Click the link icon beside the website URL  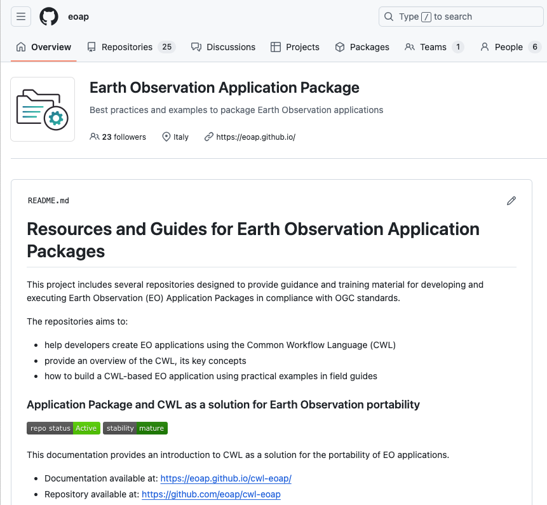[x=208, y=137]
